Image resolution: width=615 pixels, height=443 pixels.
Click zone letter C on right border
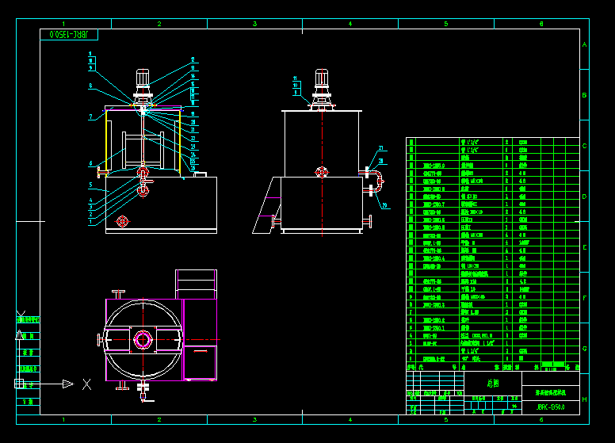584,146
